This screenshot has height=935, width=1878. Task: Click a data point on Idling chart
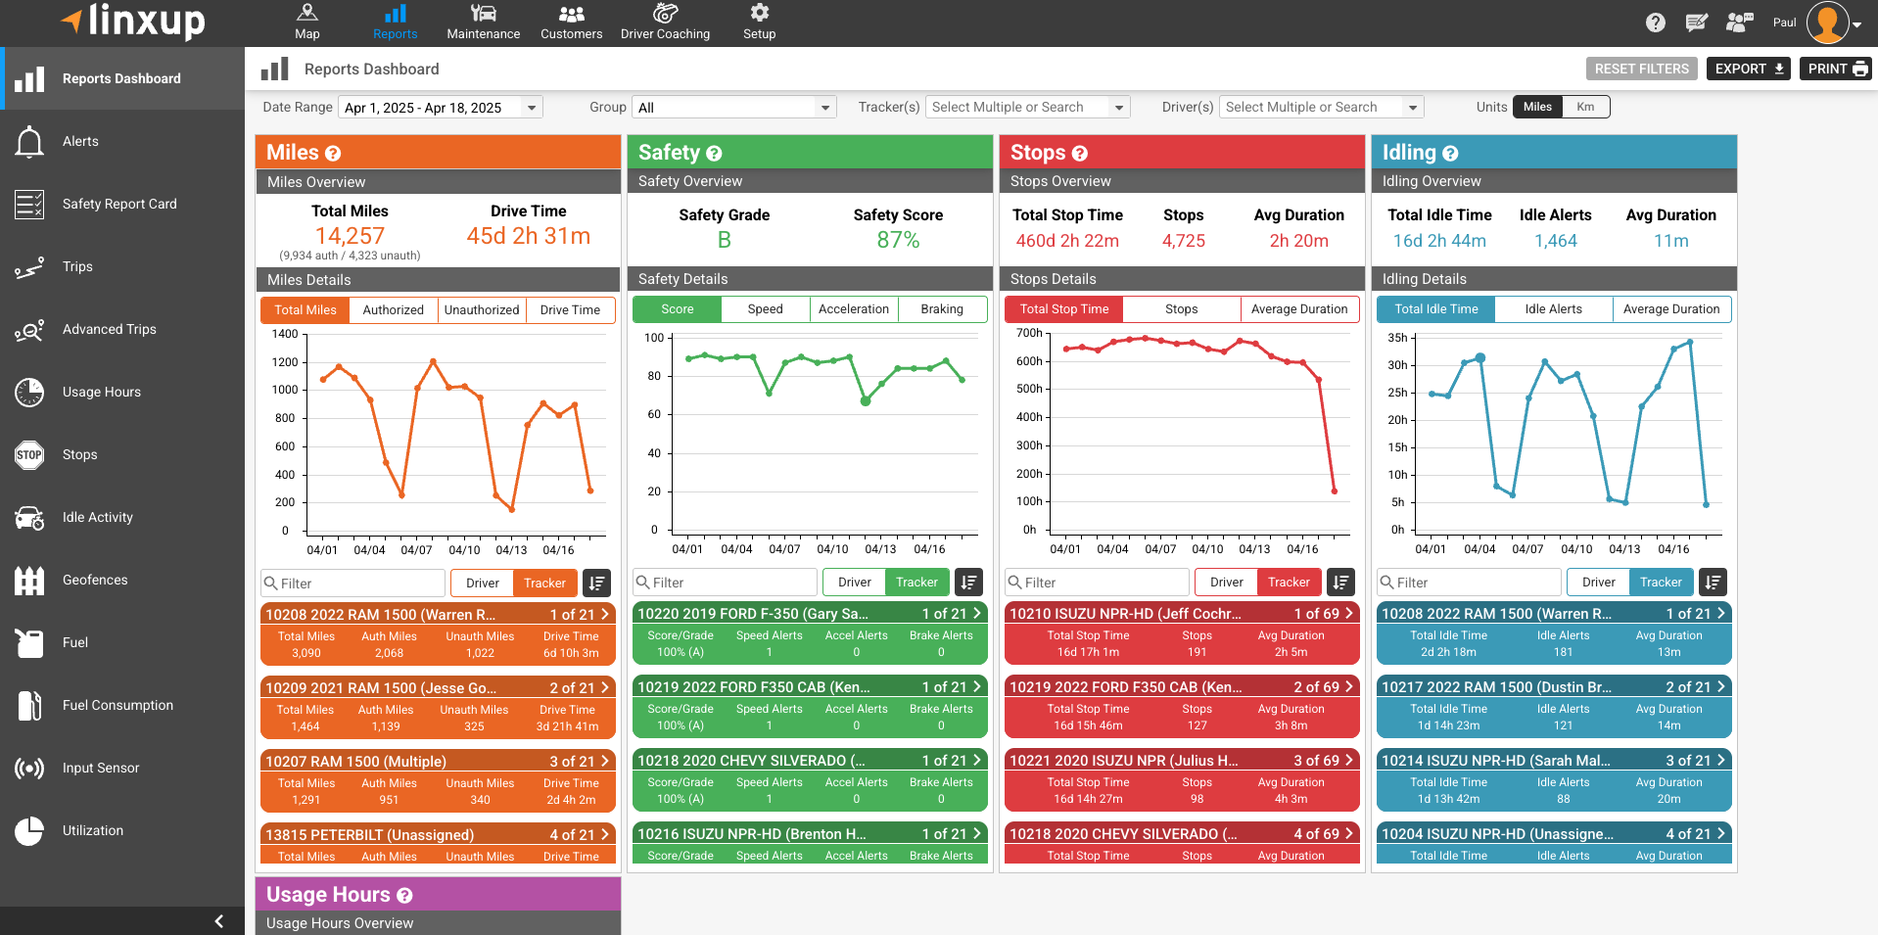coord(1479,358)
